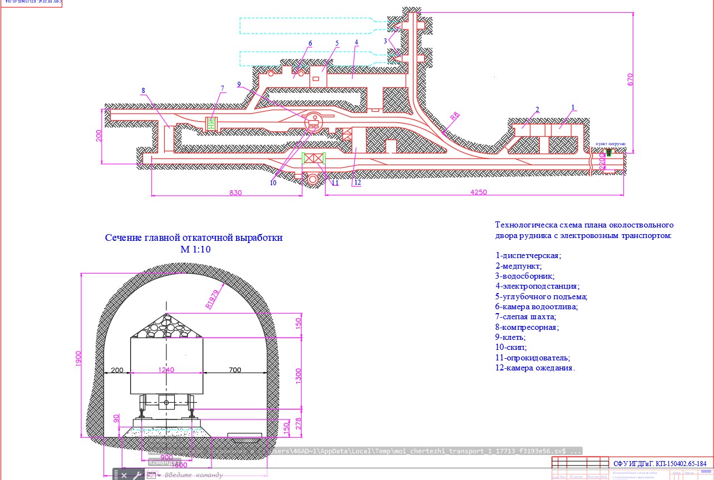The image size is (714, 480).
Task: Select plan callout number '10'
Action: click(x=273, y=182)
